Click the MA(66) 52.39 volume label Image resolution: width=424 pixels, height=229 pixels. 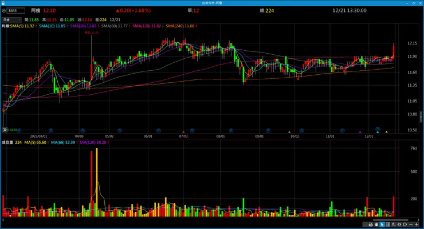(x=64, y=142)
